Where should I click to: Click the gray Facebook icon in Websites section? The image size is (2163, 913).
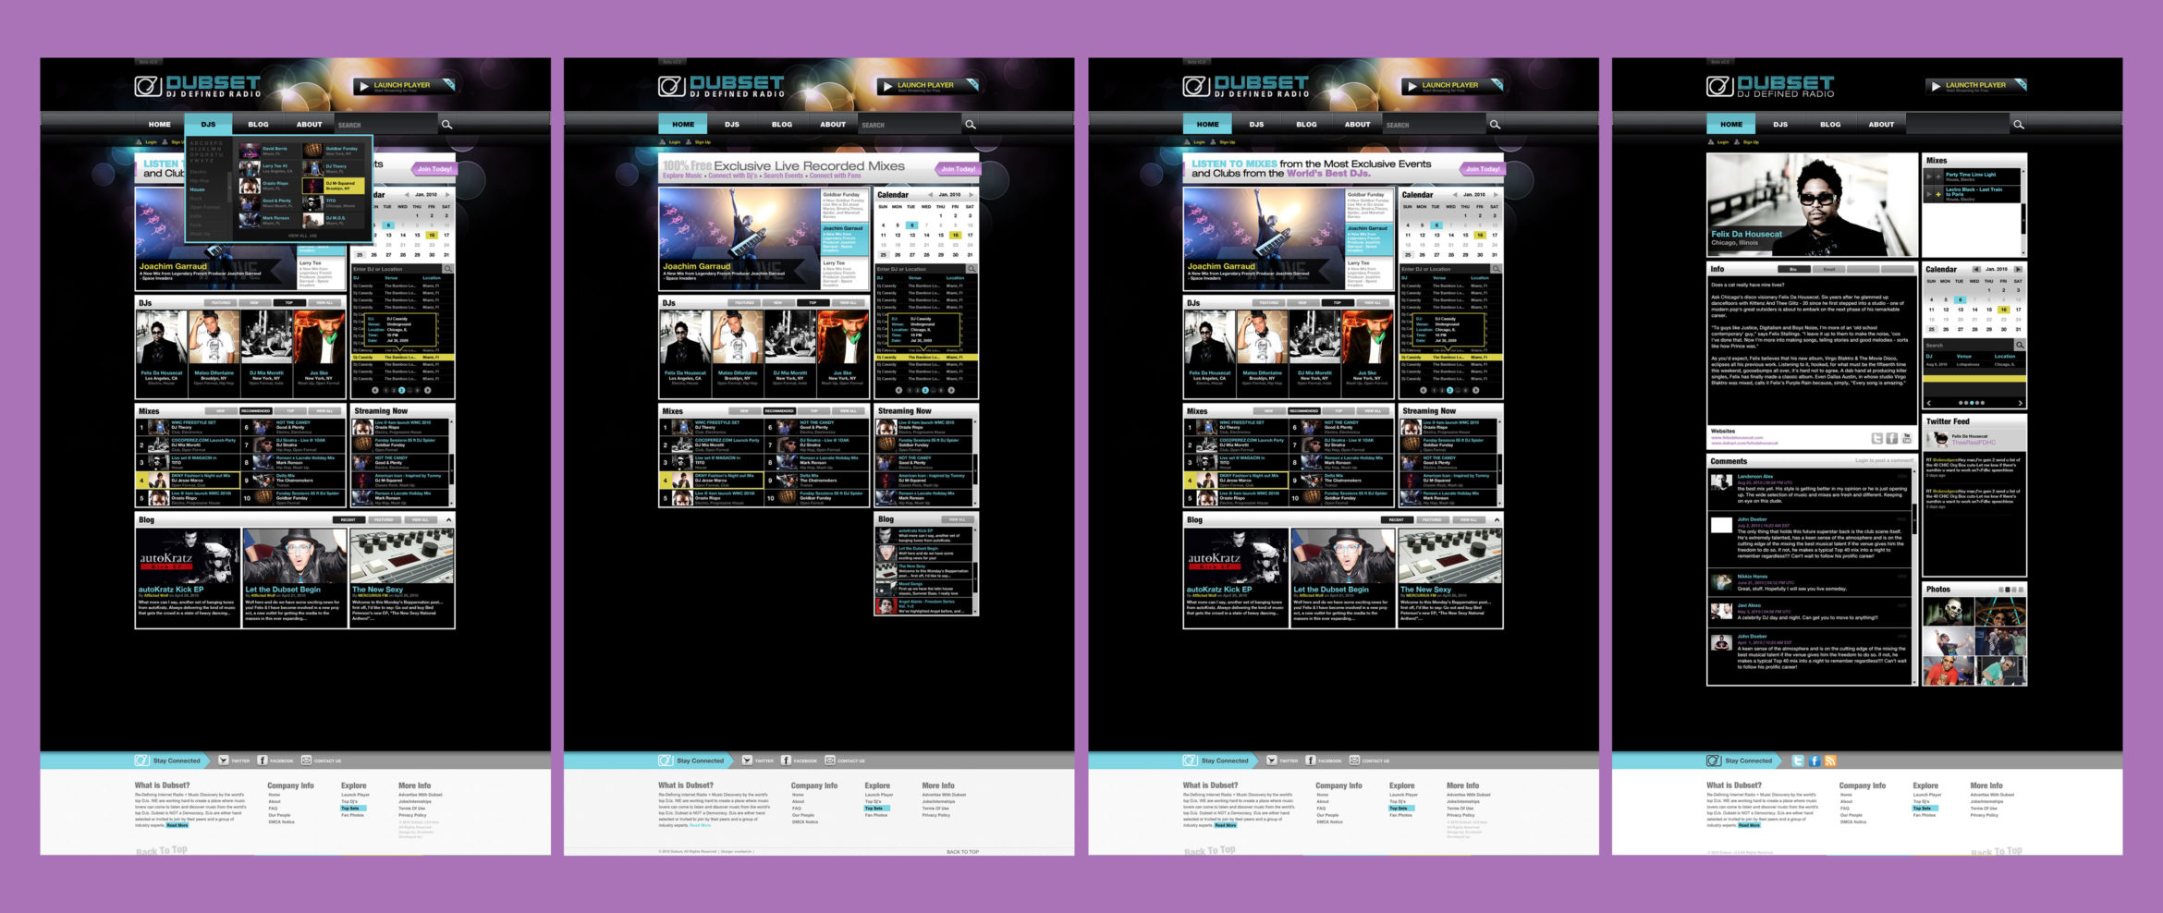1892,438
